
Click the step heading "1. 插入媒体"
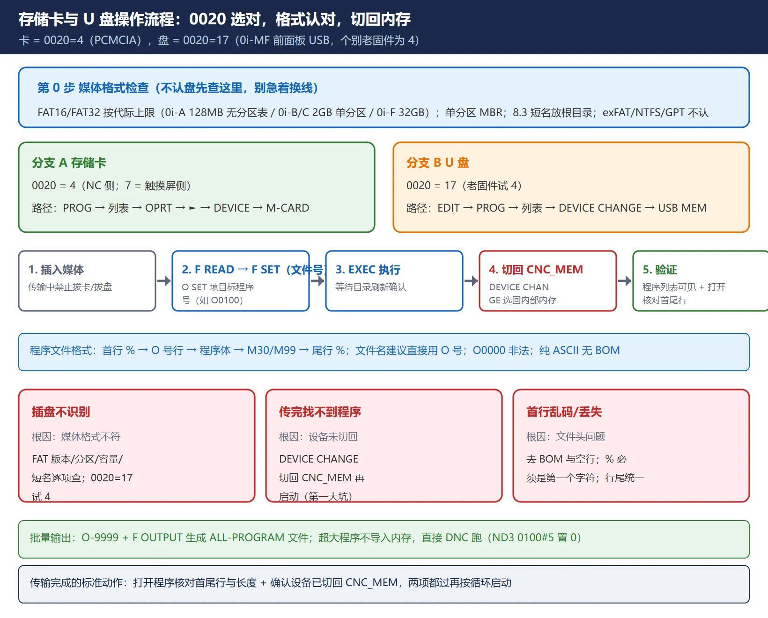pos(56,270)
